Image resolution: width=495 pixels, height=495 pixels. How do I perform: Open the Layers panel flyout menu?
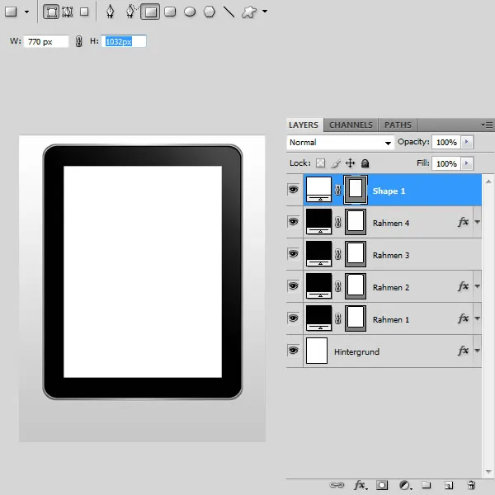pyautogui.click(x=488, y=125)
